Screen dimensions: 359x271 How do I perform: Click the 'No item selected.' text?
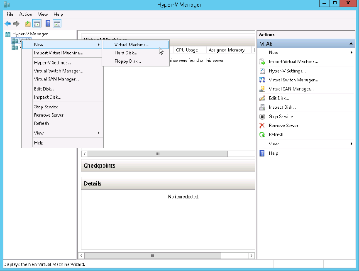183,197
